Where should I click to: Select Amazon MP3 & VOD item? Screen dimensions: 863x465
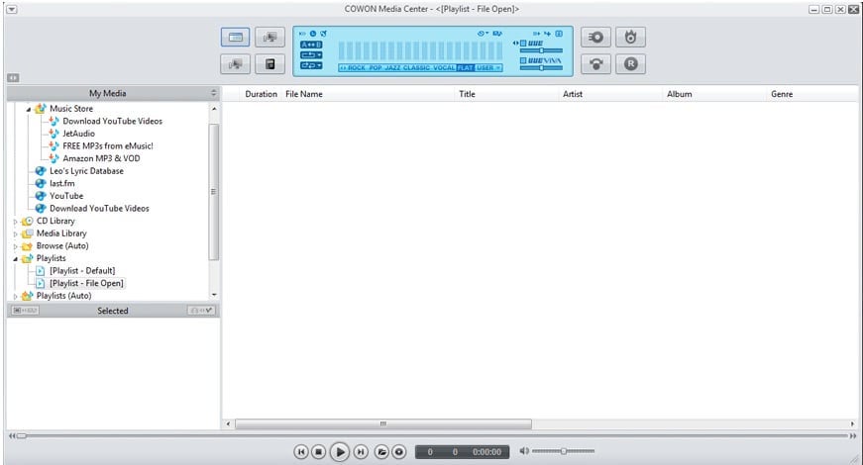(101, 158)
